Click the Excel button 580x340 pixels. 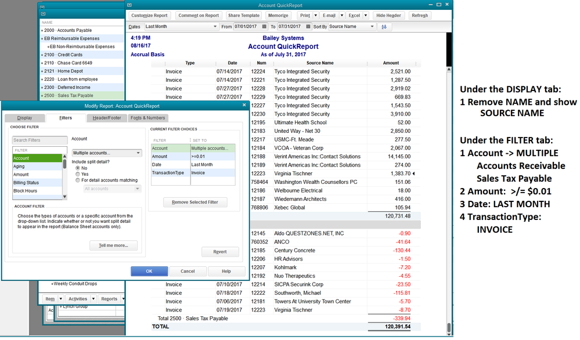click(x=354, y=16)
